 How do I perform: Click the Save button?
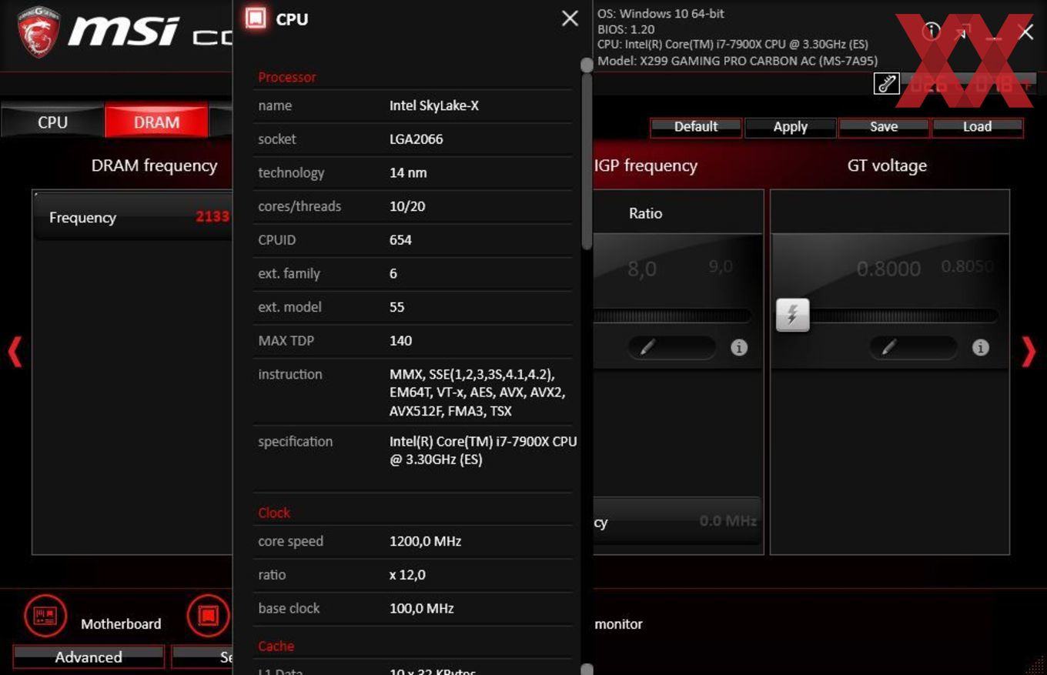884,127
